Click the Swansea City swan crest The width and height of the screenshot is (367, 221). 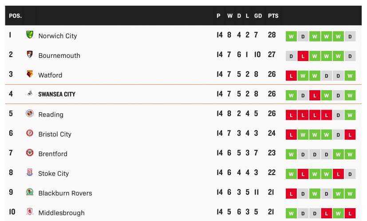[x=30, y=94]
